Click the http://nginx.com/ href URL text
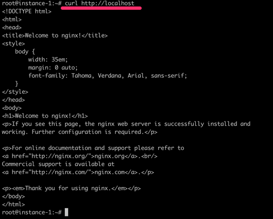 coord(60,172)
